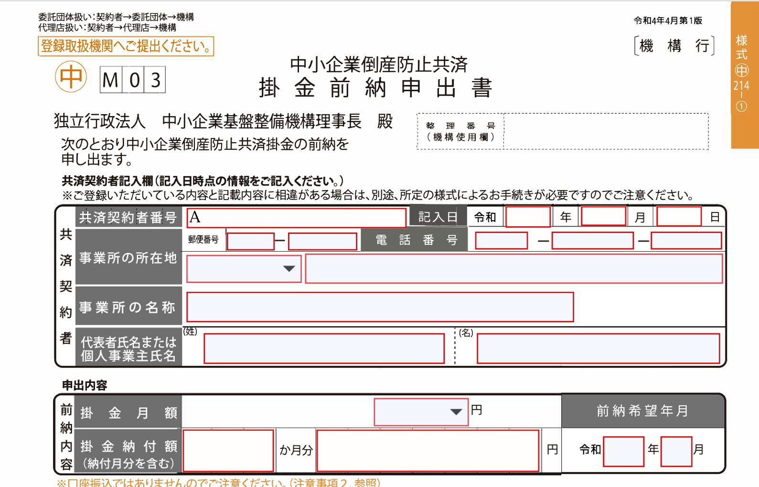
Task: Click the 掛金納付額 yen amount field
Action: tap(428, 450)
